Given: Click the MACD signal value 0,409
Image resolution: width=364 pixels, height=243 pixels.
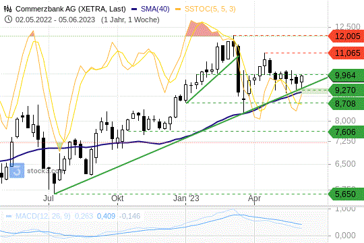Looking at the screenshot, I should coord(106,216).
